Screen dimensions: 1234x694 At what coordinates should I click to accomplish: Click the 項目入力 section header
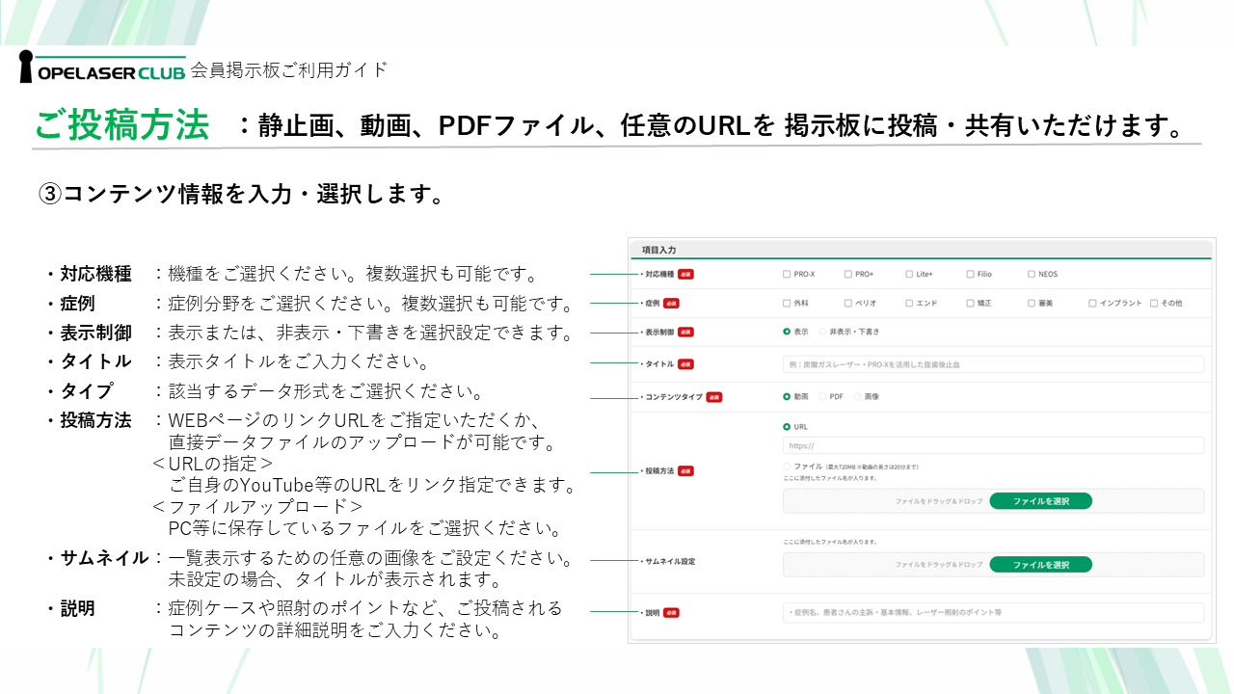pos(658,251)
